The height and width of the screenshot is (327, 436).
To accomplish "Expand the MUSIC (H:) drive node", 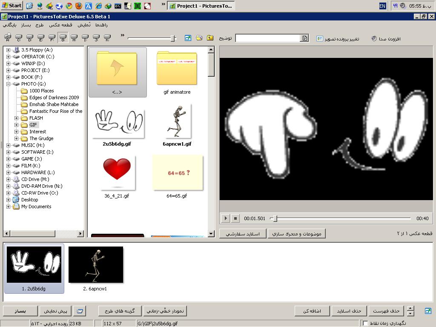I will point(8,145).
